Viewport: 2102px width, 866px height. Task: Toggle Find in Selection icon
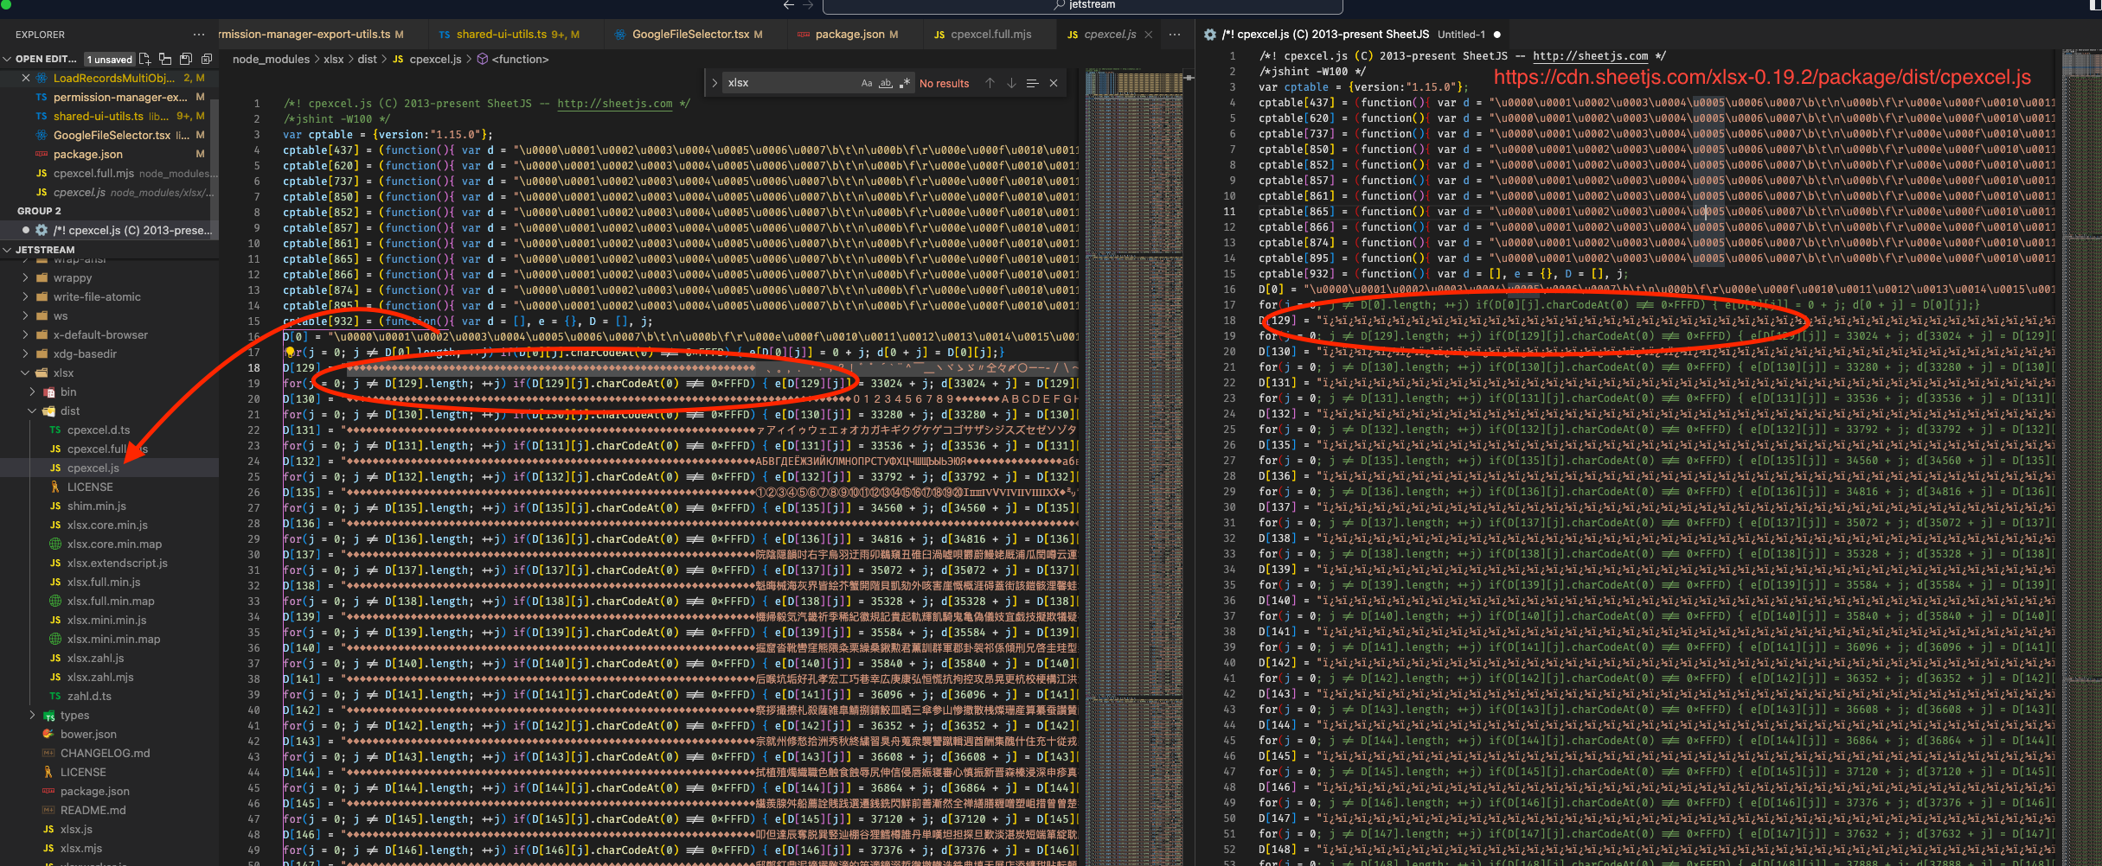pos(1032,83)
